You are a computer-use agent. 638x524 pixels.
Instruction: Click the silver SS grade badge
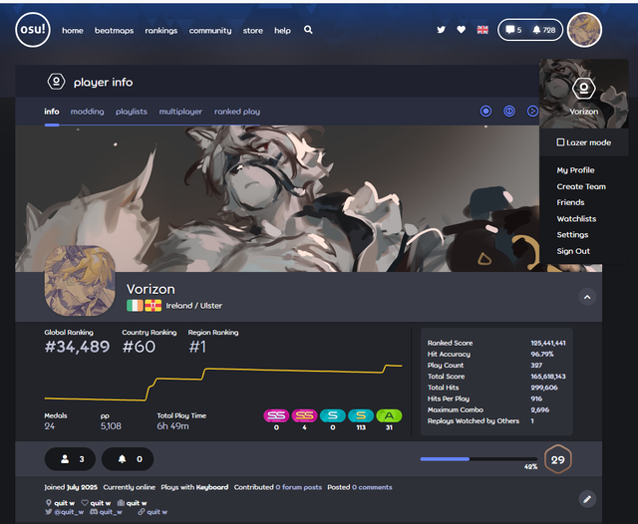click(x=276, y=415)
